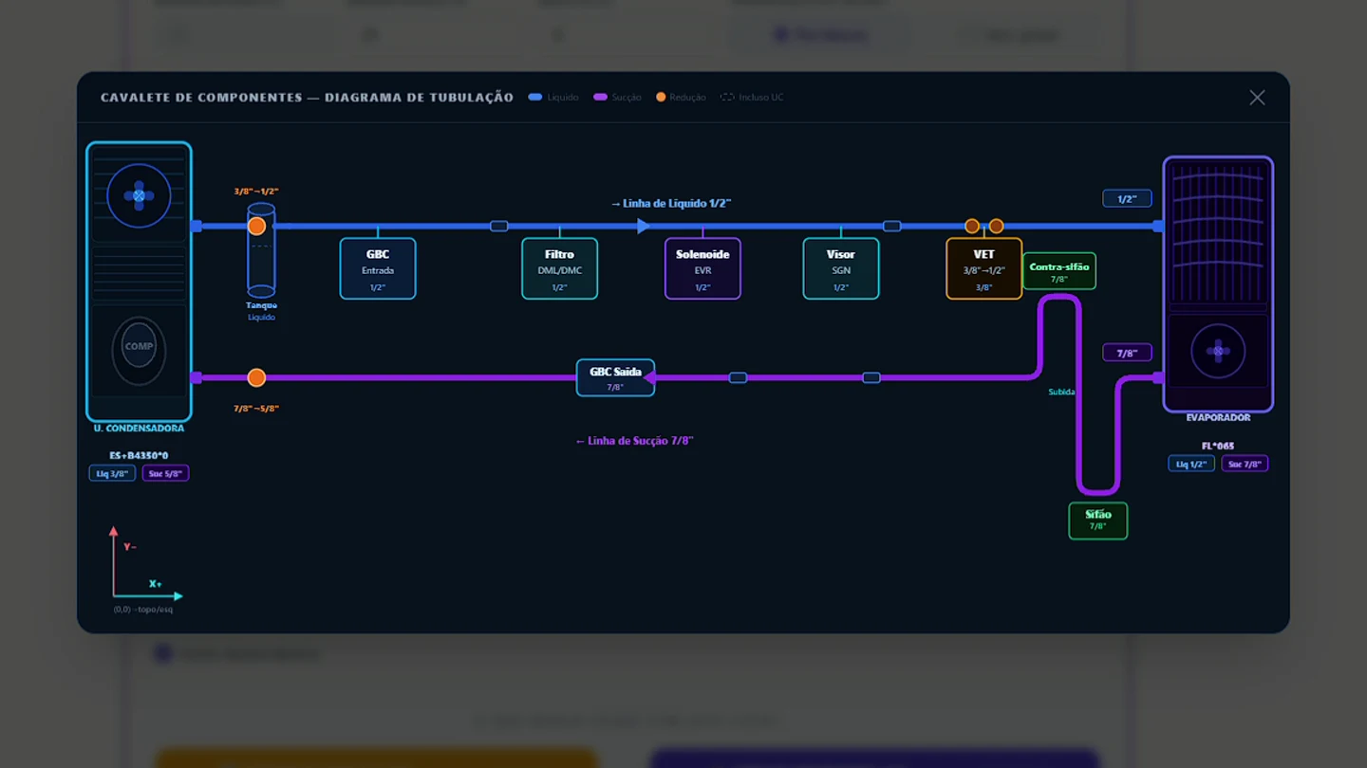The width and height of the screenshot is (1367, 768).
Task: Click the purple Sucção legend swatch
Action: [600, 98]
